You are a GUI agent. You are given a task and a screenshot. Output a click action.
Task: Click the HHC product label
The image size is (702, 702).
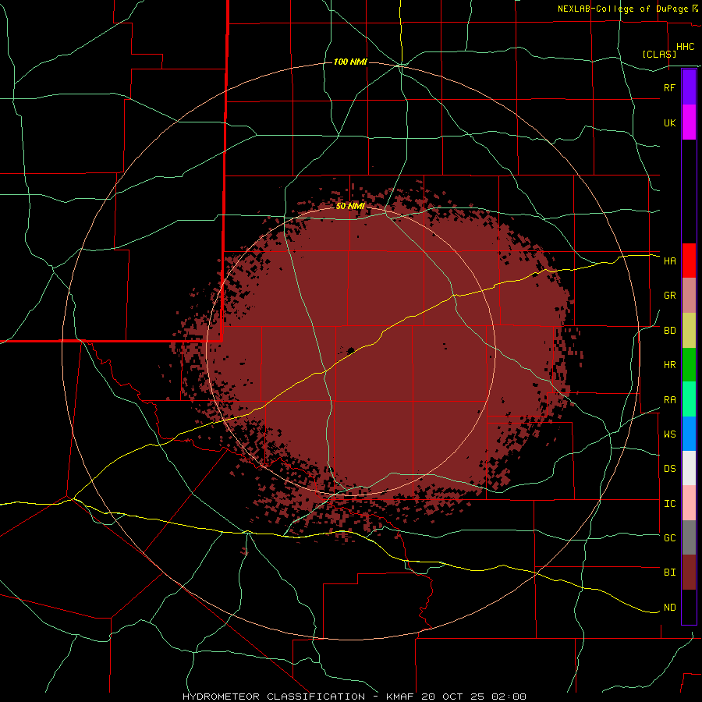[x=685, y=47]
